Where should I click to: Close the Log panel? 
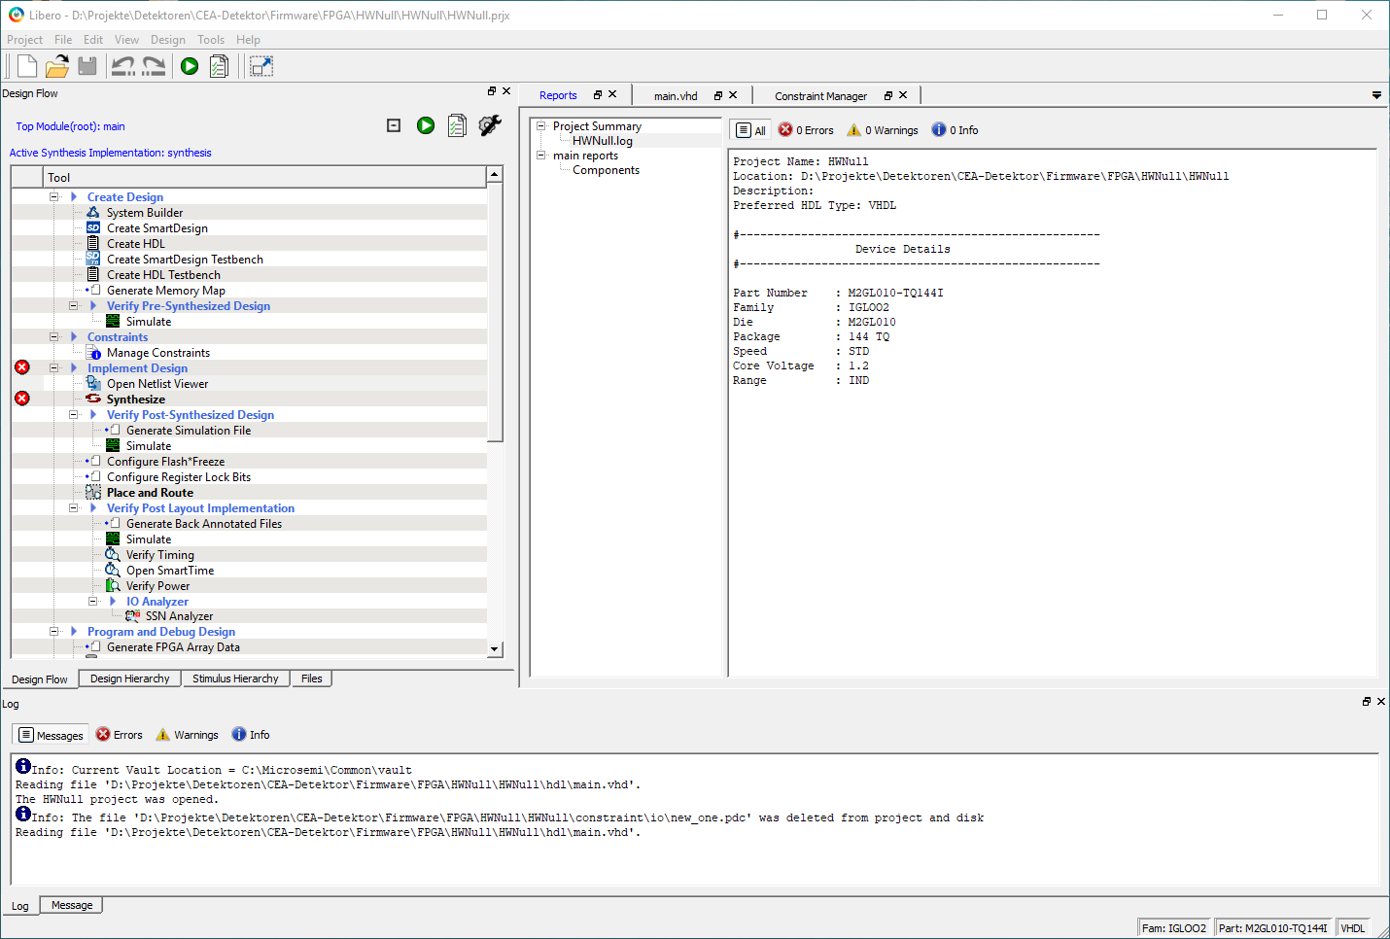point(1381,701)
